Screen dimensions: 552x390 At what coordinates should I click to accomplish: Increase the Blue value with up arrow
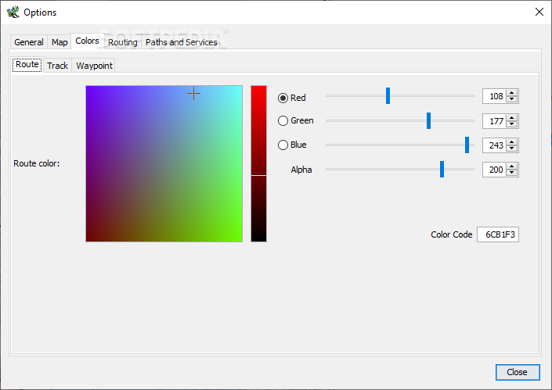[x=512, y=142]
